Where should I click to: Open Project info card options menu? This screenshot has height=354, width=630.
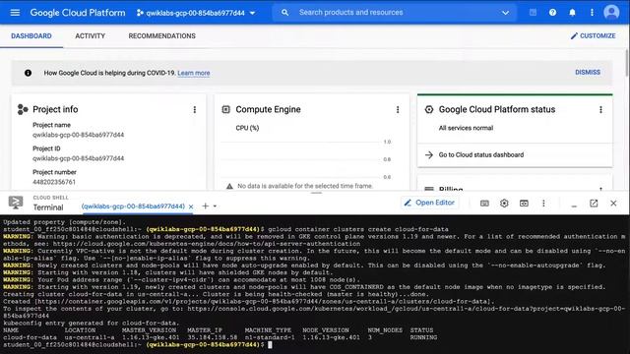195,109
